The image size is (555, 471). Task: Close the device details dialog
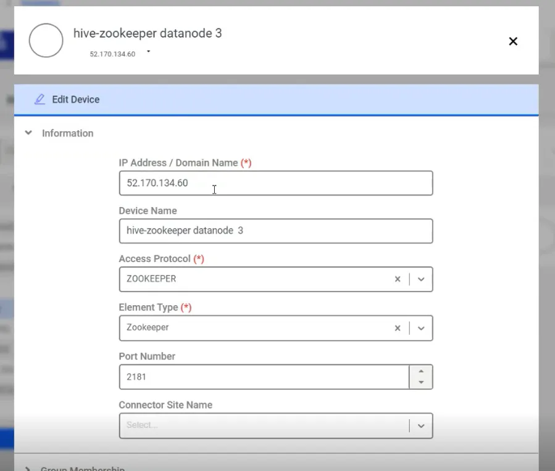pyautogui.click(x=513, y=41)
